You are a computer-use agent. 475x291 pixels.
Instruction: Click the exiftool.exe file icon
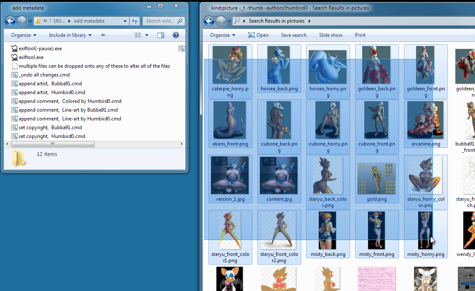[x=15, y=57]
